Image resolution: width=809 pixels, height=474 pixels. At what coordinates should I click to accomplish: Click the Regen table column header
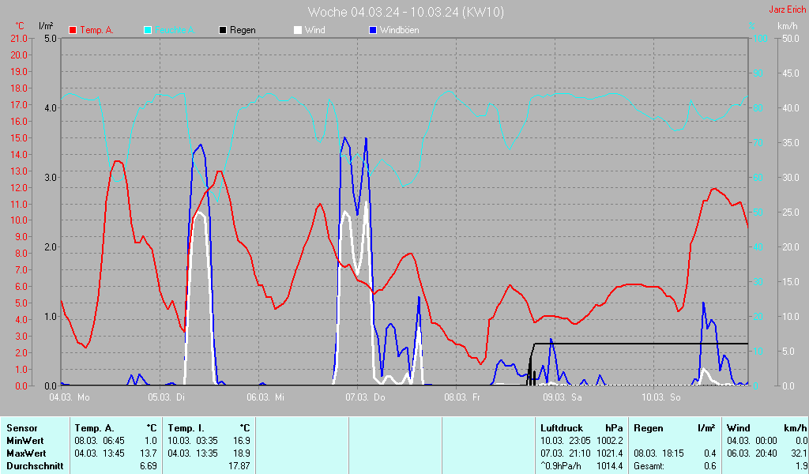coord(648,427)
